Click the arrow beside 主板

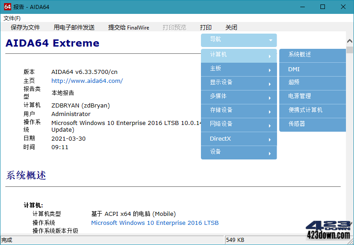coord(270,70)
